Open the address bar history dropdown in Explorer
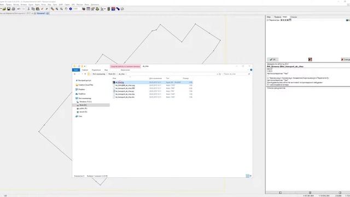 tap(217, 74)
